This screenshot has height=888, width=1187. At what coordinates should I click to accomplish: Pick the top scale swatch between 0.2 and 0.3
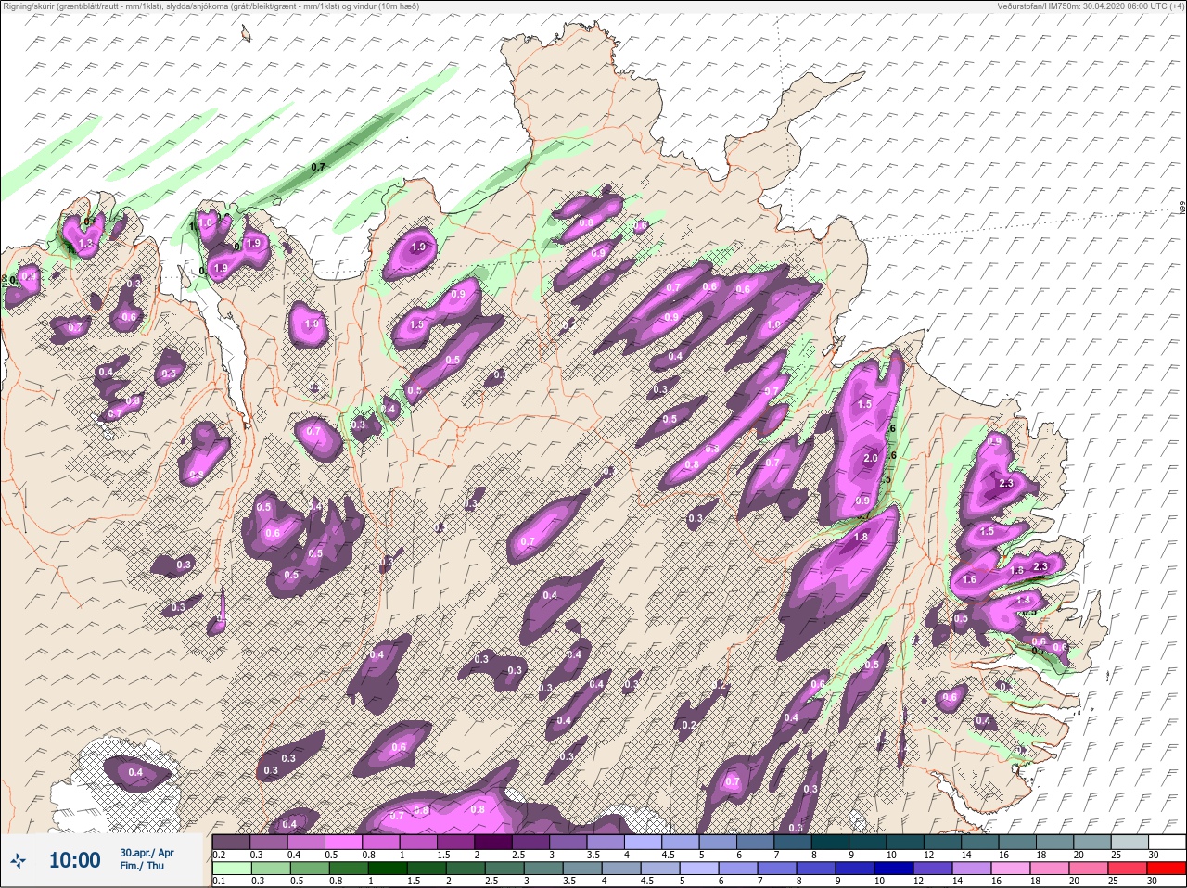tap(232, 842)
